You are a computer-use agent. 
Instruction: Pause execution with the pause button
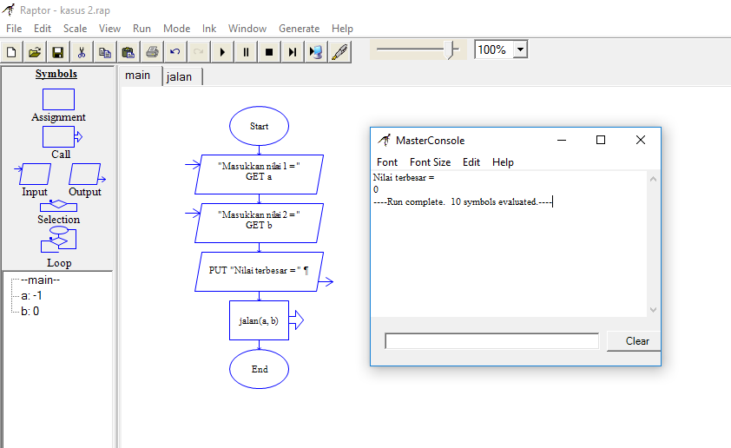click(x=246, y=52)
